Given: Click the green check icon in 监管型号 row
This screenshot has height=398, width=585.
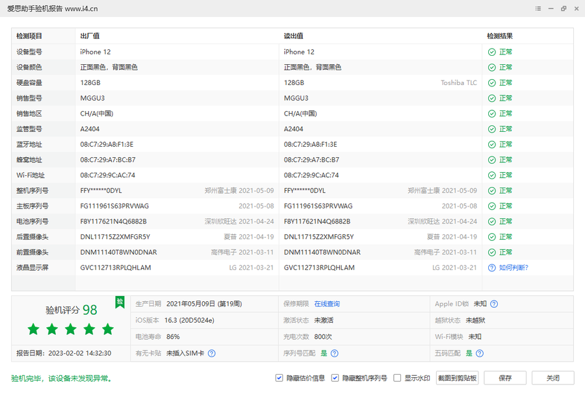Looking at the screenshot, I should pyautogui.click(x=492, y=129).
